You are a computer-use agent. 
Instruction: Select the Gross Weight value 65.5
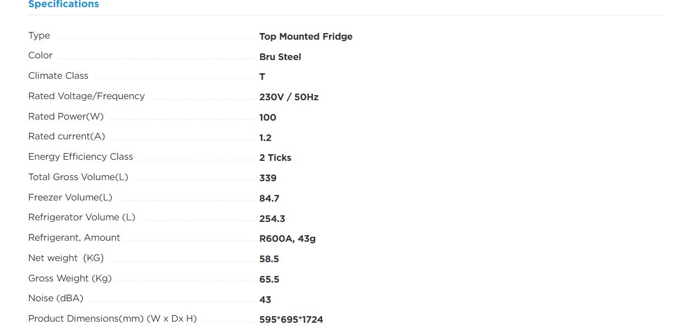click(269, 279)
